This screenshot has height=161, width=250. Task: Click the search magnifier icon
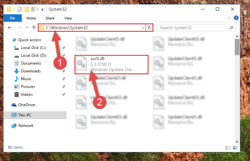(x=231, y=28)
